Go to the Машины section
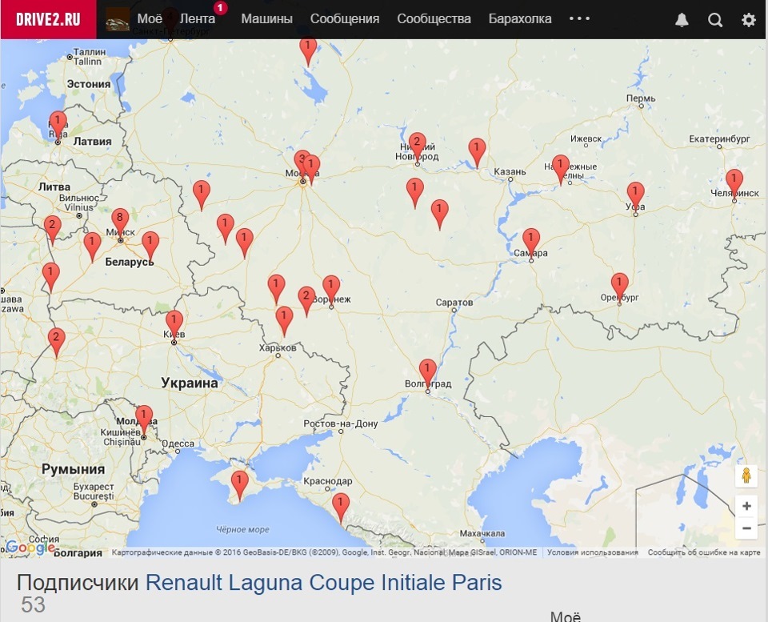 pos(267,18)
